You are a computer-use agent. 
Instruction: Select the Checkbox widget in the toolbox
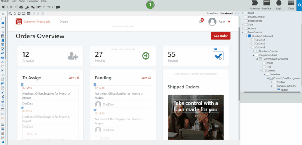point(3,70)
